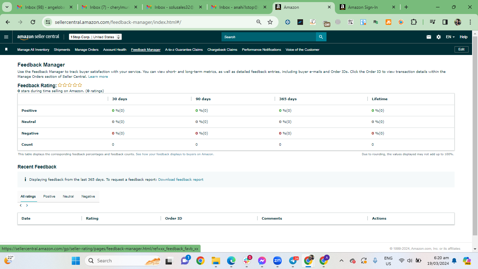Viewport: 478px width, 269px height.
Task: Select Feedback Manager in navigation
Action: click(146, 50)
